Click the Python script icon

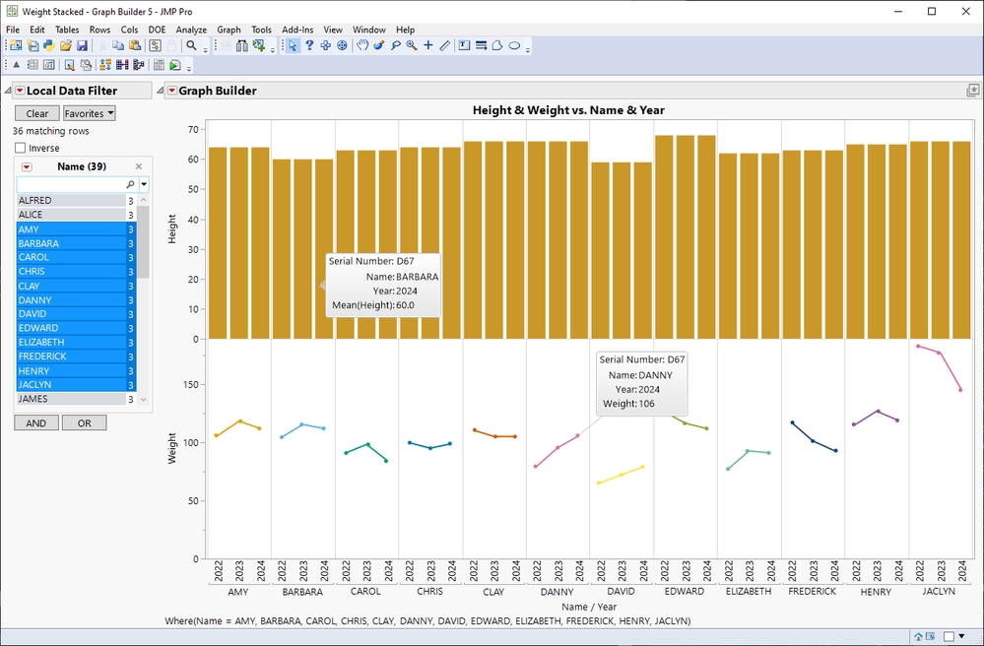(48, 46)
